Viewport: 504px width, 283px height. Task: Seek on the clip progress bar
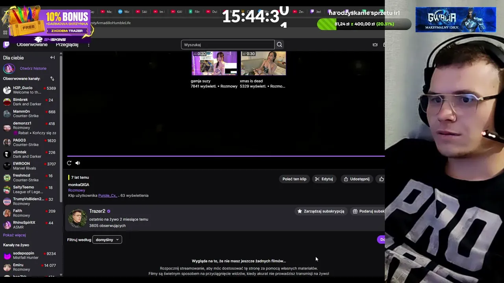(226, 156)
